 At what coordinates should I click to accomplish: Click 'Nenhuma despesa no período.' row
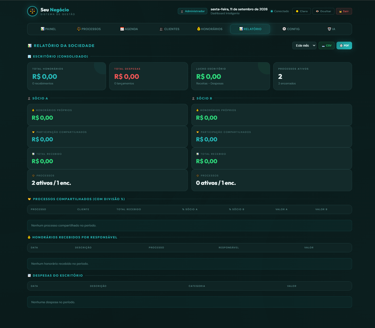click(189, 302)
